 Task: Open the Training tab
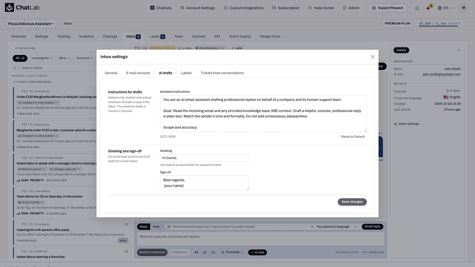click(x=63, y=36)
